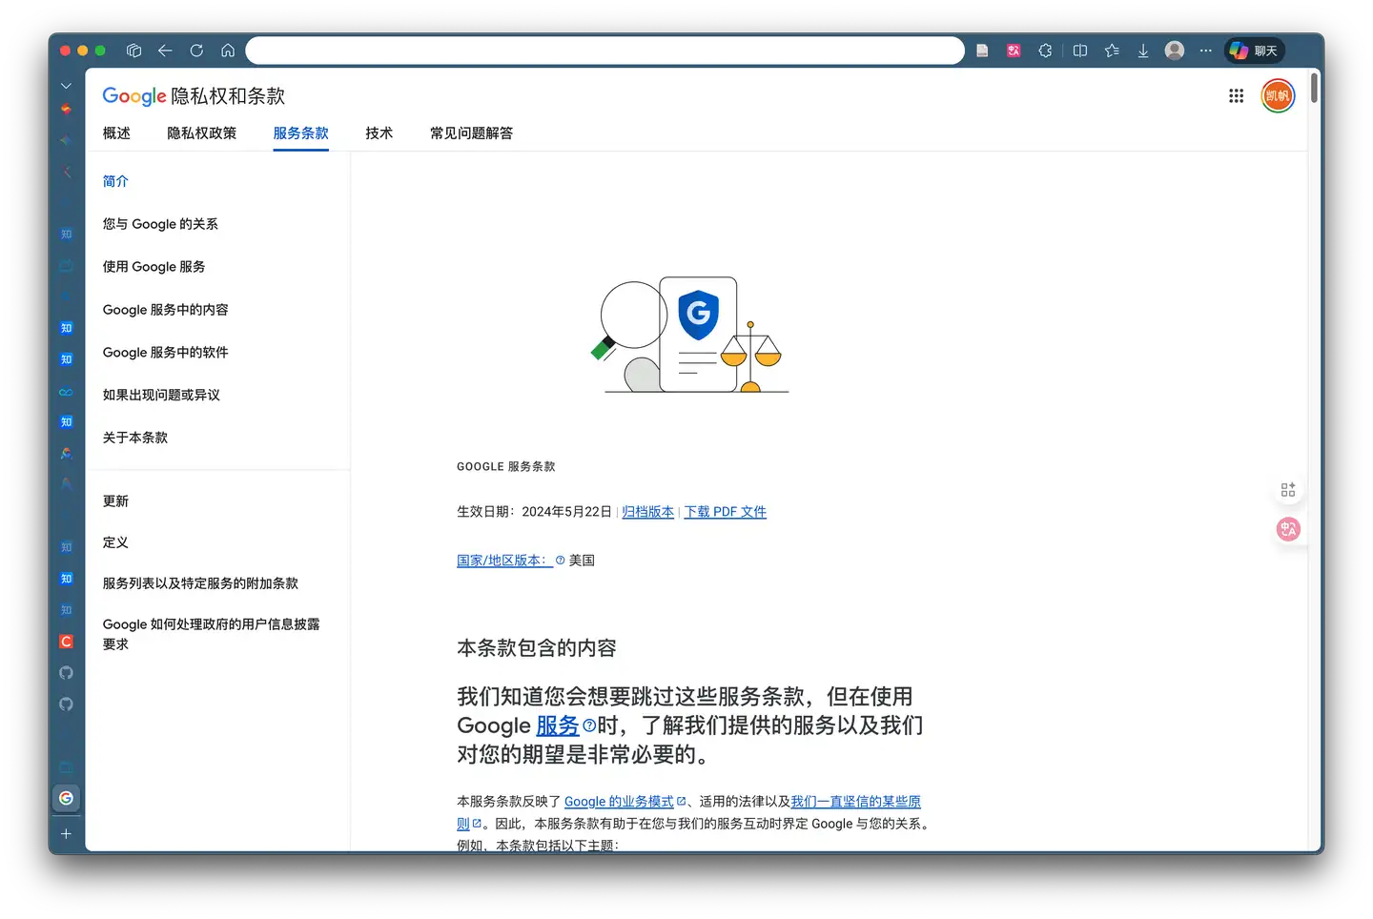Click the 国家/地区版本 link
1373x919 pixels.
point(502,561)
